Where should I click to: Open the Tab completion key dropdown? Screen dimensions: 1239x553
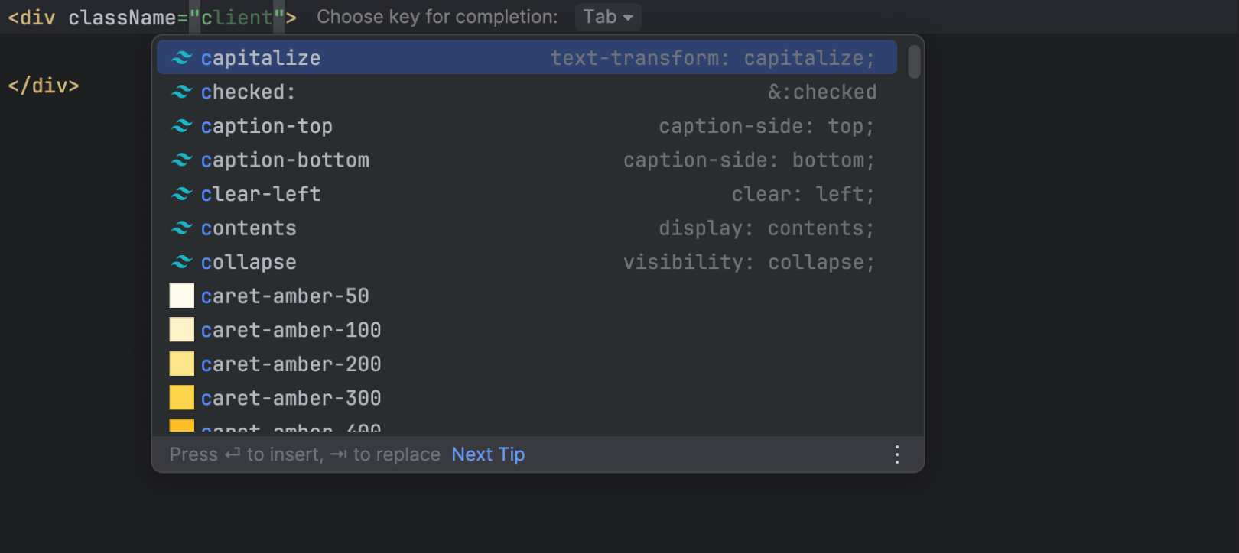(608, 17)
